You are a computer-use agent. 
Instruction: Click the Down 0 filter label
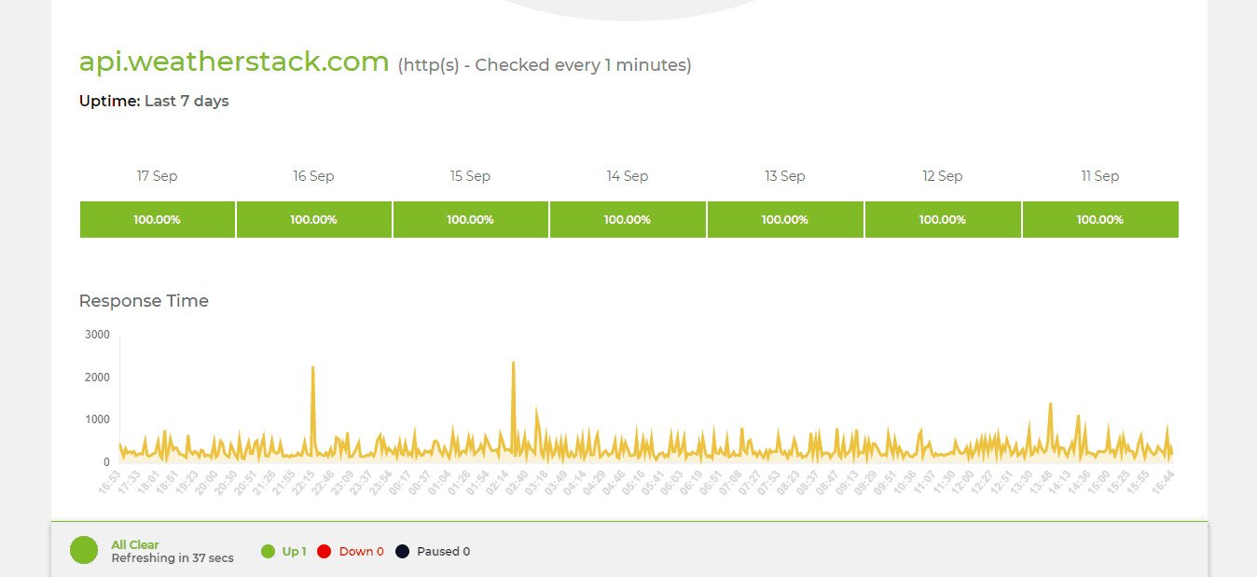point(361,552)
